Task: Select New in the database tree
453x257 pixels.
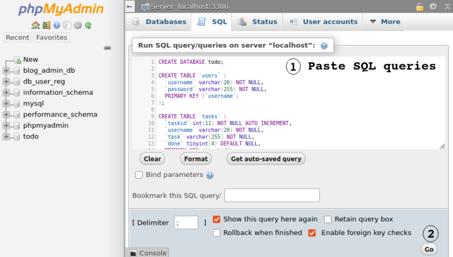Action: [31, 60]
